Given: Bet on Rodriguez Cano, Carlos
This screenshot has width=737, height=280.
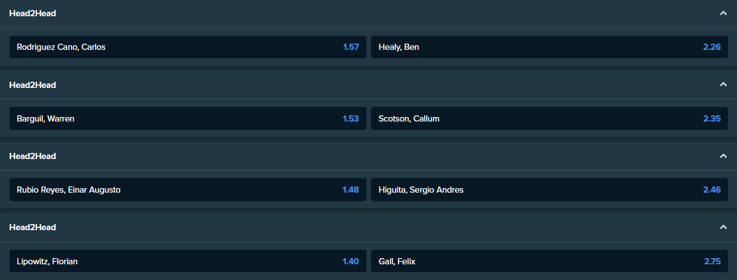Looking at the screenshot, I should tap(187, 47).
